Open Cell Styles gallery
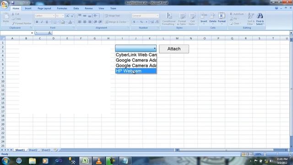 tap(192, 19)
